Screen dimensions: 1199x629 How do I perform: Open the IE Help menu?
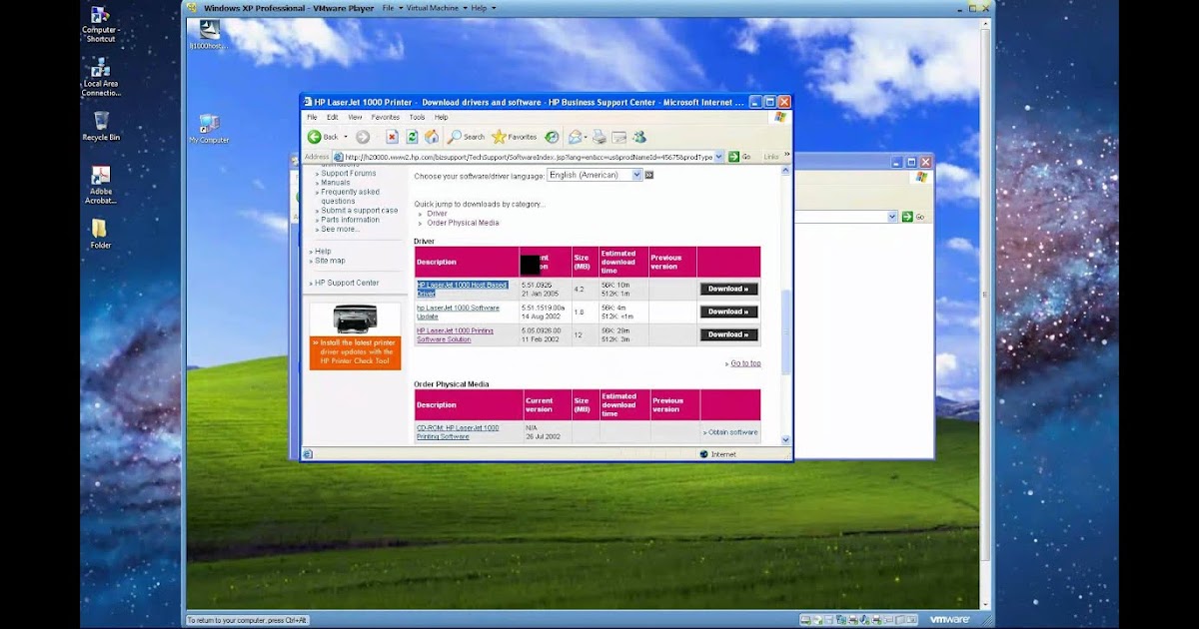point(441,117)
